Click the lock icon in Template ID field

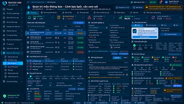coord(107,28)
